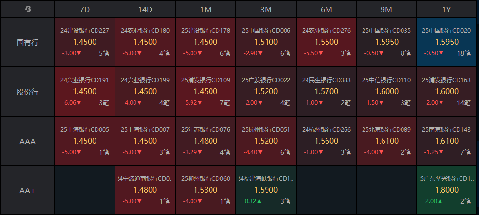The image size is (479, 215).
Task: Click the 25浦发银行CD109 quote
Action: click(x=206, y=92)
